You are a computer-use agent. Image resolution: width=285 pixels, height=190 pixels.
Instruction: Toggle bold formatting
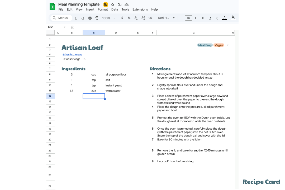tap(203, 18)
